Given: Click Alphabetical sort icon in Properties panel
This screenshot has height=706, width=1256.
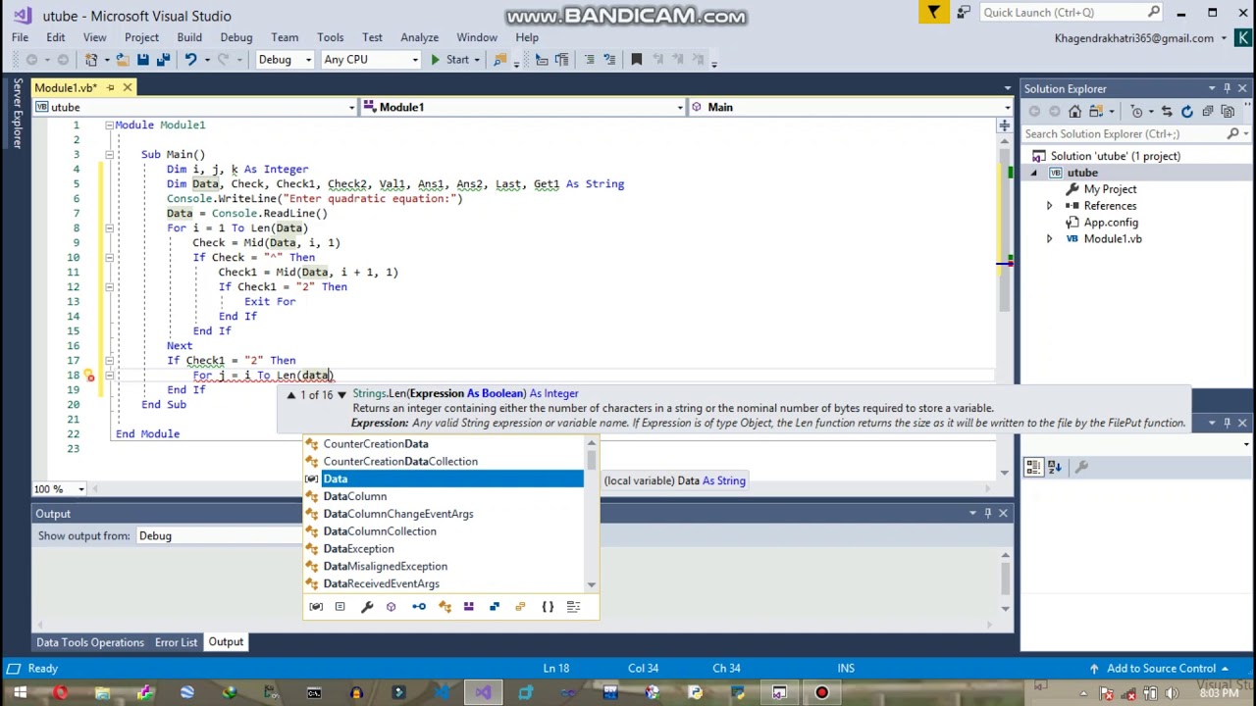Looking at the screenshot, I should pos(1055,468).
